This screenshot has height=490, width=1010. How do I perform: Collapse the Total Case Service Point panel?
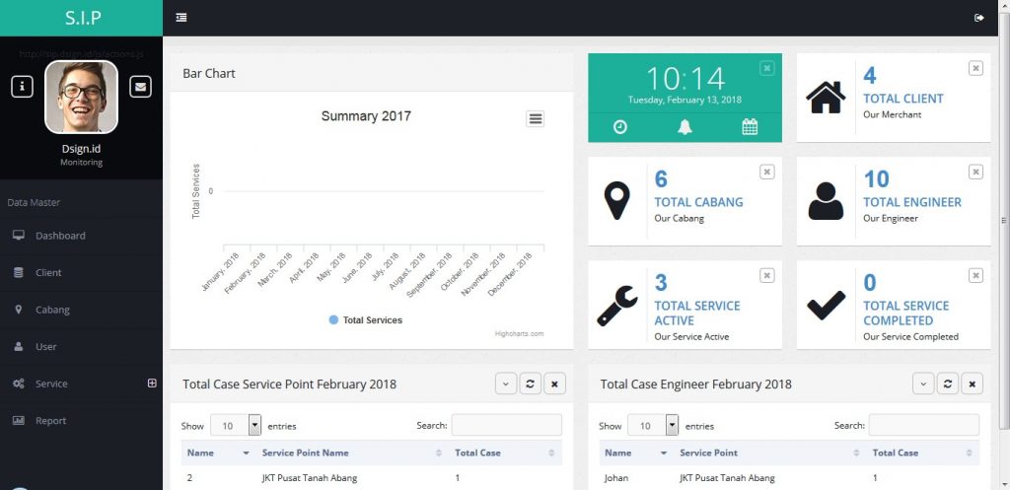506,385
